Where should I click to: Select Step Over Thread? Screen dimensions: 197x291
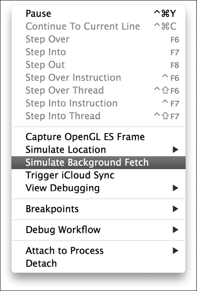coord(98,91)
